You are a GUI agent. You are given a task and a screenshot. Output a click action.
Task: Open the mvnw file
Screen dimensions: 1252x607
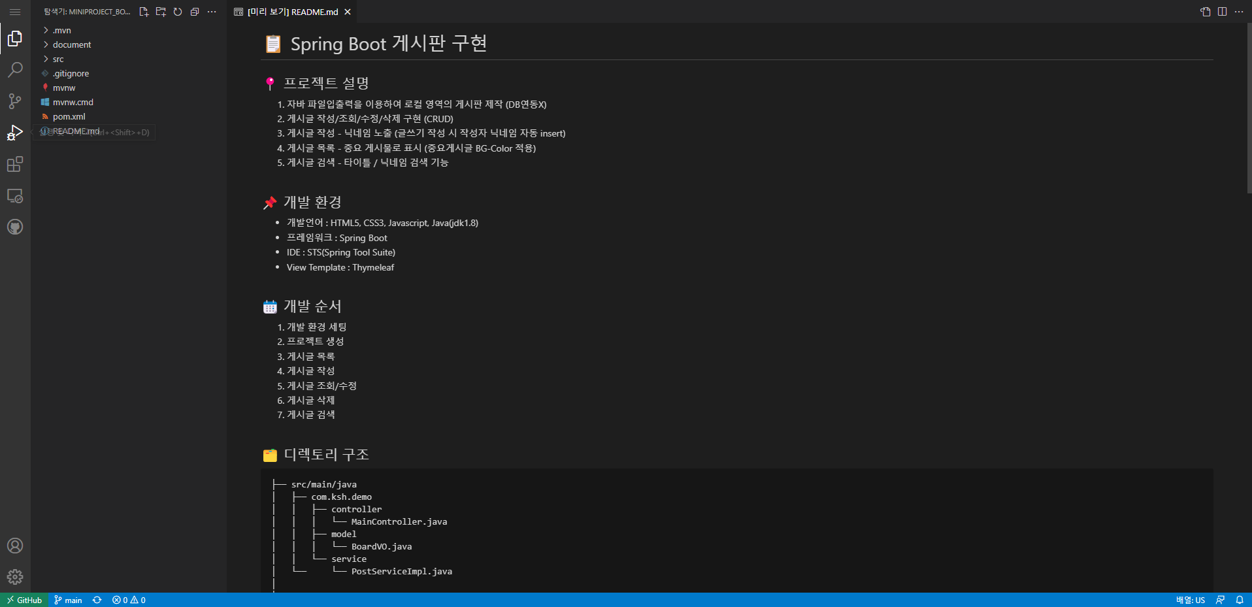(x=129, y=88)
